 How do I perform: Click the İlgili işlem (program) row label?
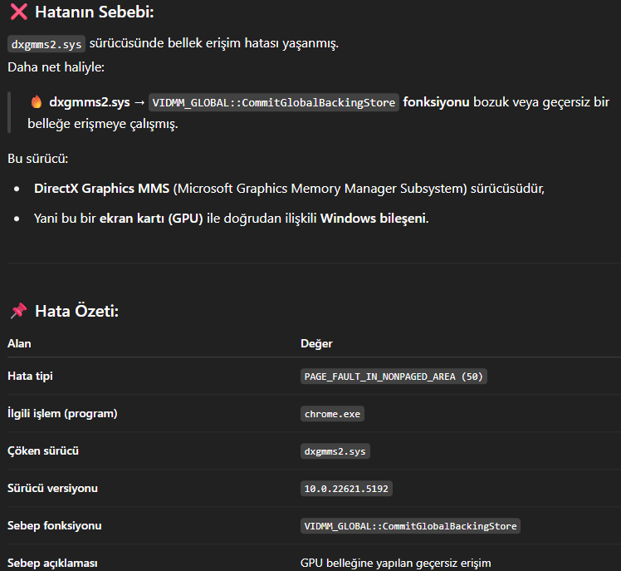tap(62, 414)
